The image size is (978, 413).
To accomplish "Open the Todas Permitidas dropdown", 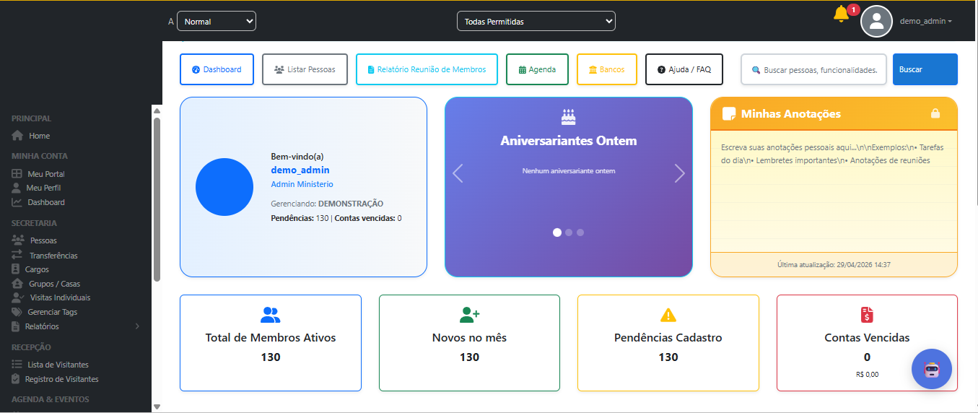I will [536, 22].
